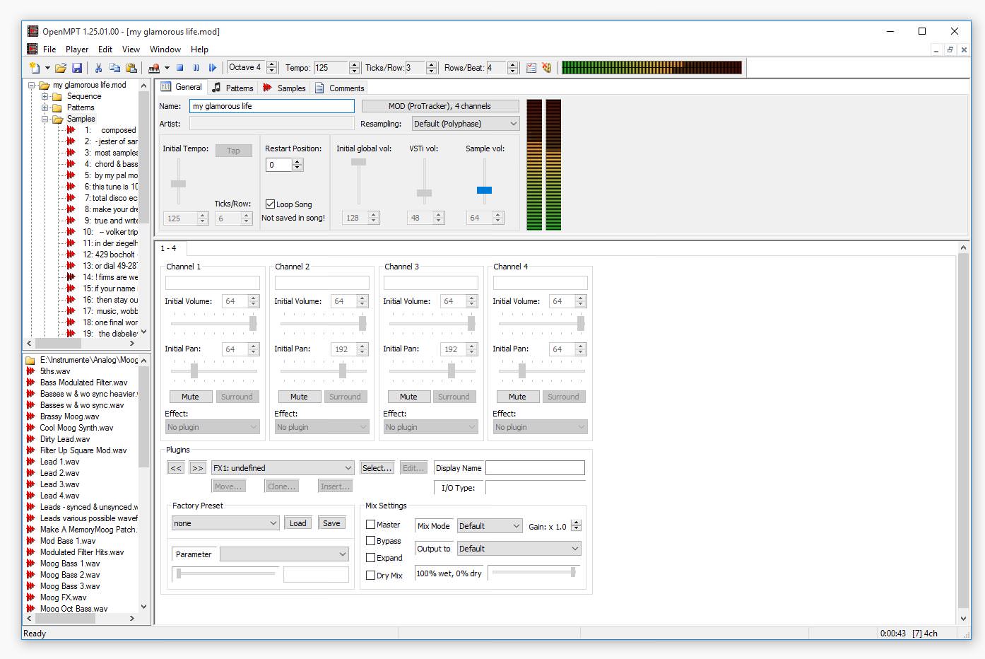Open the MIDI record dropdown arrow
Viewport: 985px width, 659px height.
(x=167, y=68)
